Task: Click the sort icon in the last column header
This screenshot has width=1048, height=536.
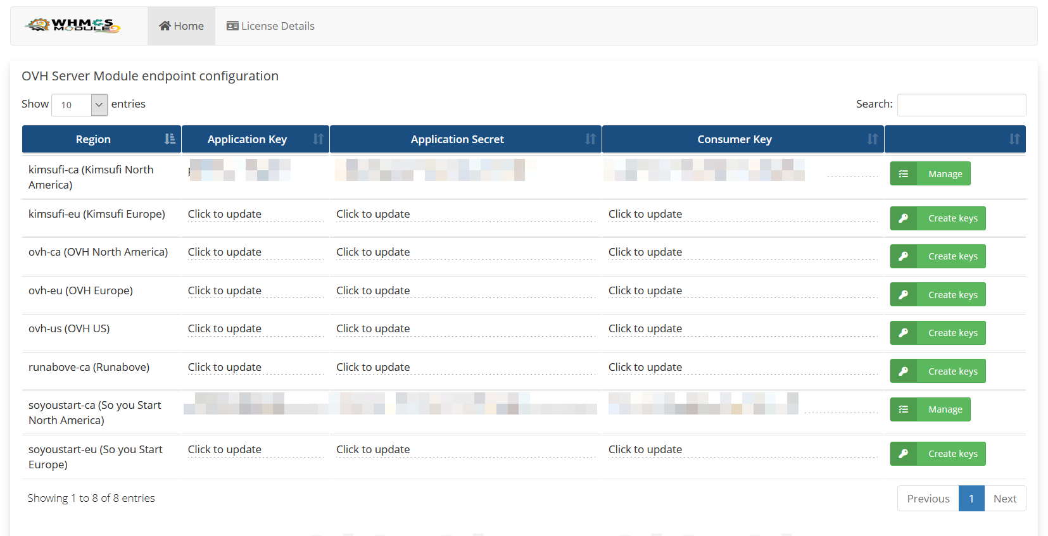Action: coord(1014,139)
